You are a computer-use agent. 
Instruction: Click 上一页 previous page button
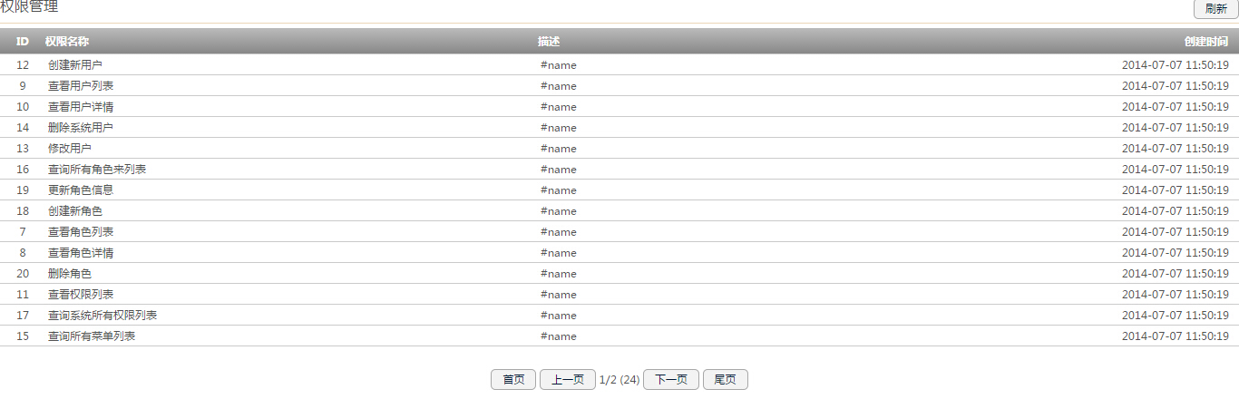[x=568, y=380]
